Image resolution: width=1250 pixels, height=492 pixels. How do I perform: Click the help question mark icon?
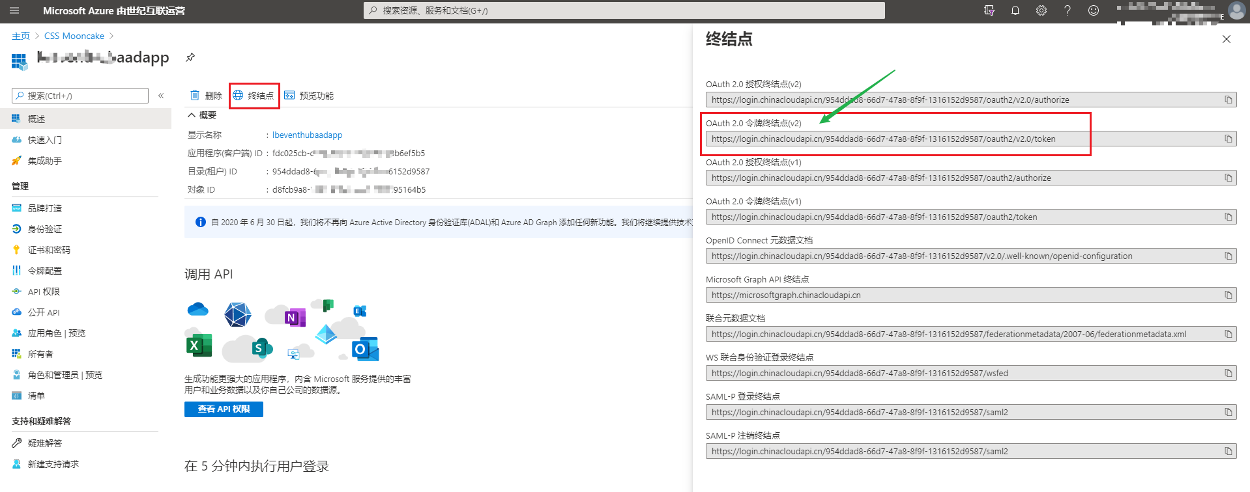pos(1068,10)
